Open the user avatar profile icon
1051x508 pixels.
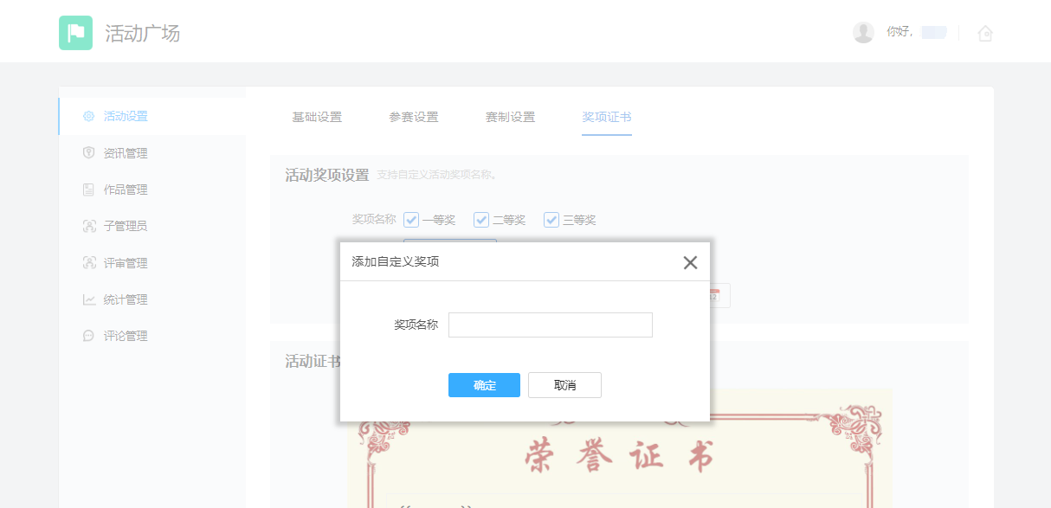(863, 33)
